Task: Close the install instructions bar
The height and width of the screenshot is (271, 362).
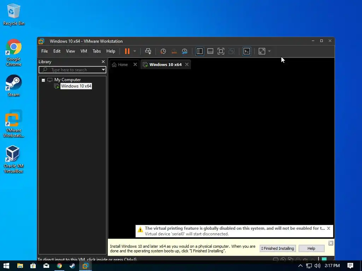Action: 331,243
